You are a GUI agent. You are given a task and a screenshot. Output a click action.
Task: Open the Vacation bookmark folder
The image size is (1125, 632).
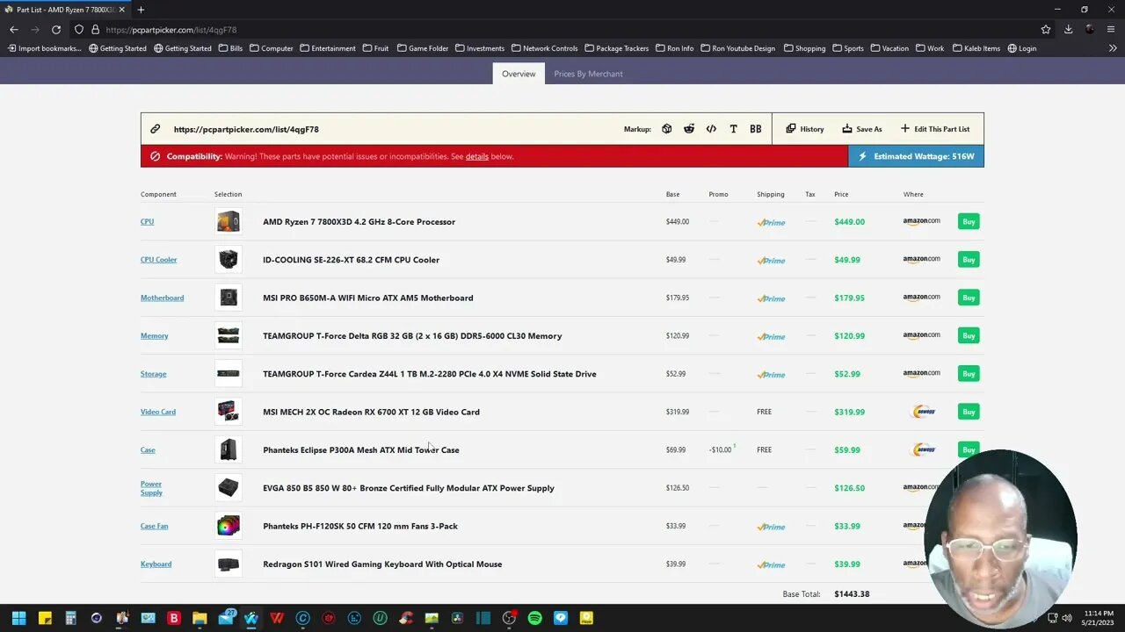point(889,48)
